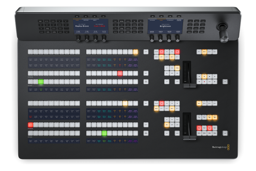Move the upper M/E T-bar fader handle
This screenshot has height=171, width=256.
coord(189,85)
